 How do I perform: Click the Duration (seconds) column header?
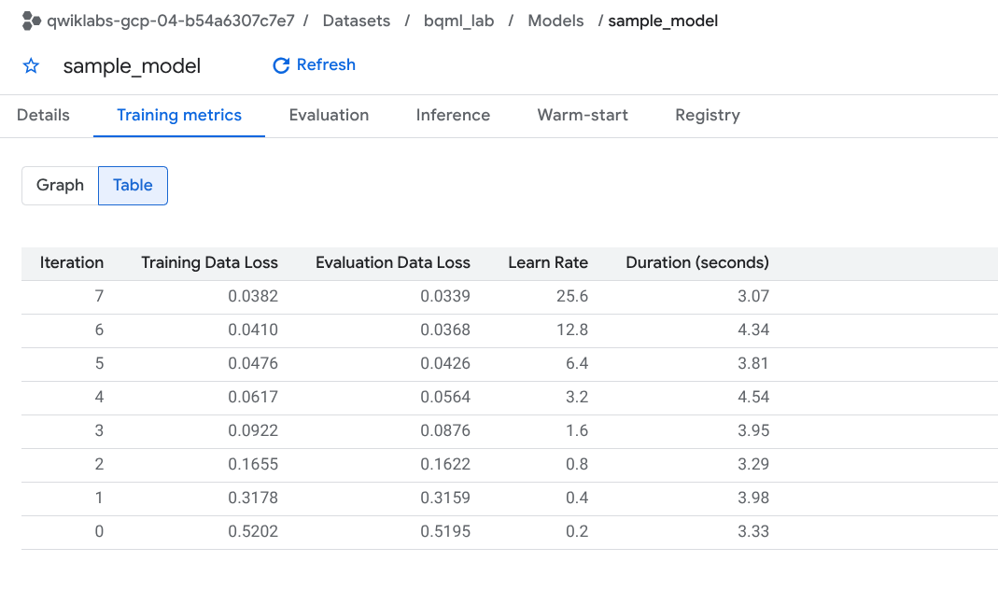pyautogui.click(x=697, y=263)
